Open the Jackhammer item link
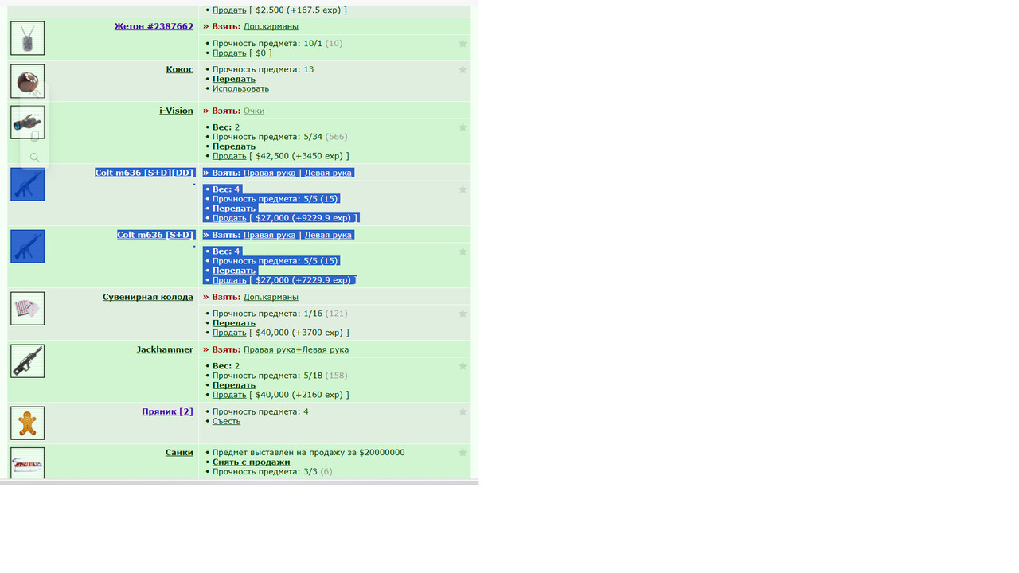This screenshot has height=573, width=1019. [x=165, y=349]
